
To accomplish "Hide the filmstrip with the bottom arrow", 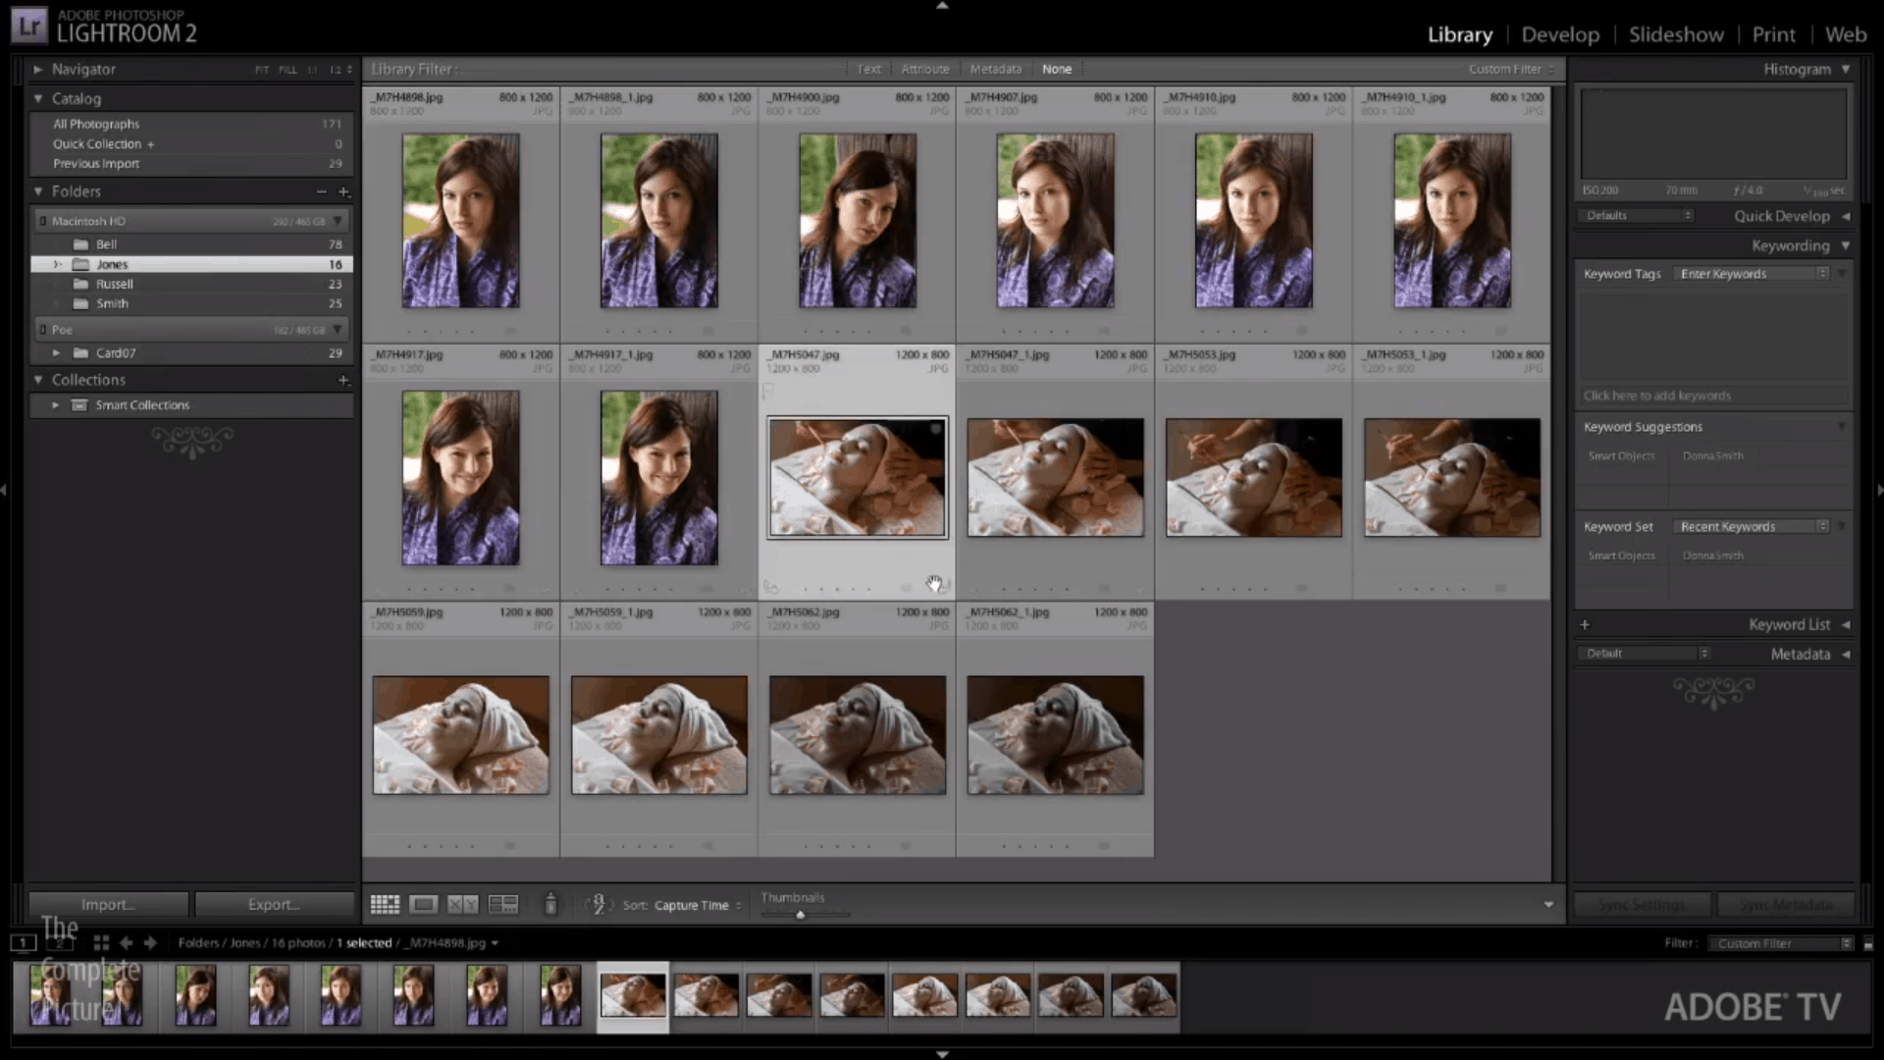I will 942,1054.
